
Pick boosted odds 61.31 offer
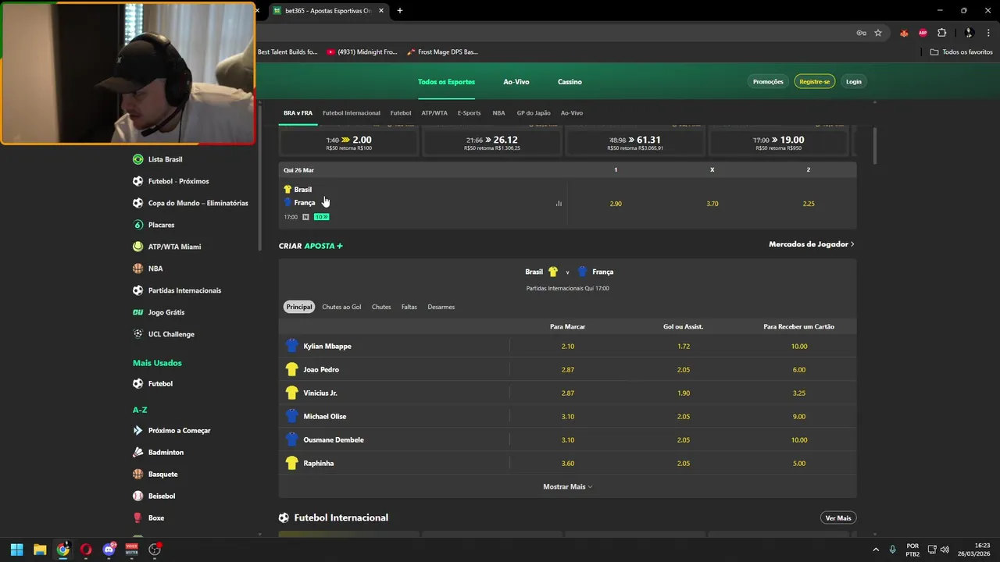(635, 142)
